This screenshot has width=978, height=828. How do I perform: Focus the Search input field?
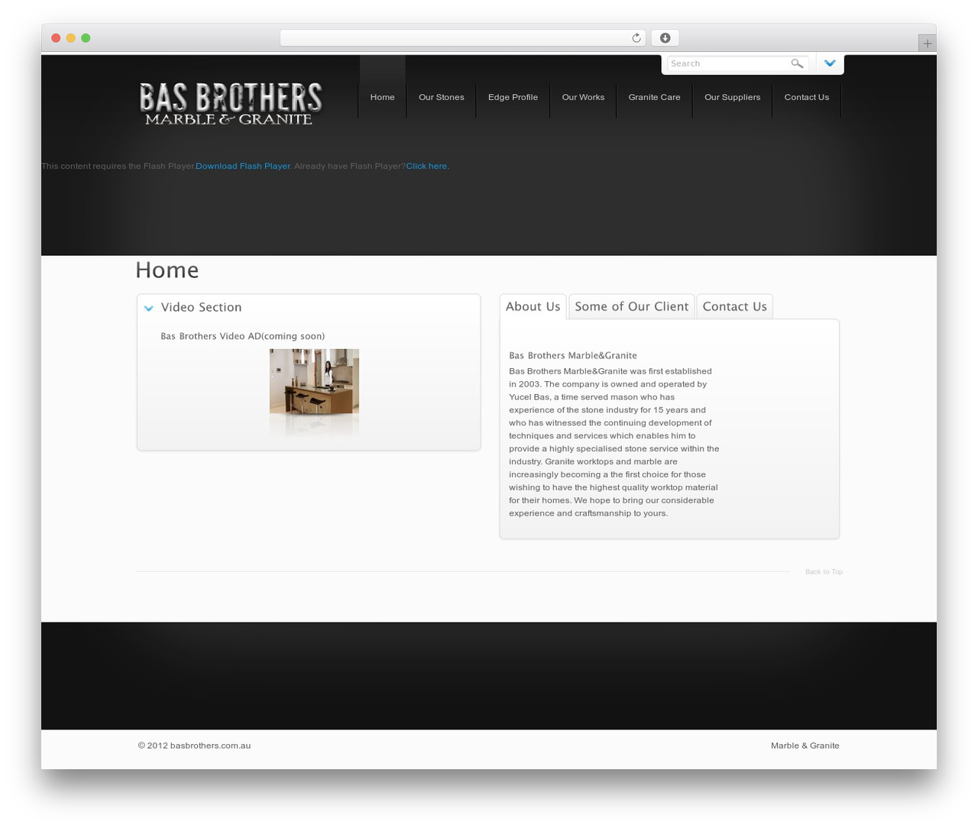(x=728, y=63)
